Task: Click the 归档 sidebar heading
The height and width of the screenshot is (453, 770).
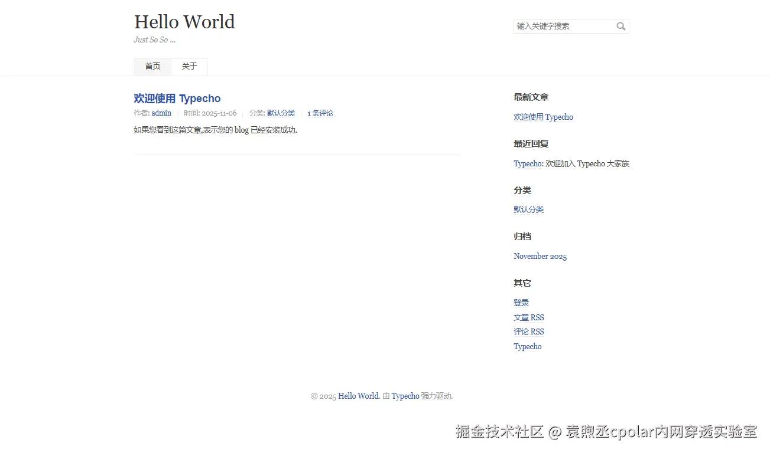Action: (x=522, y=237)
